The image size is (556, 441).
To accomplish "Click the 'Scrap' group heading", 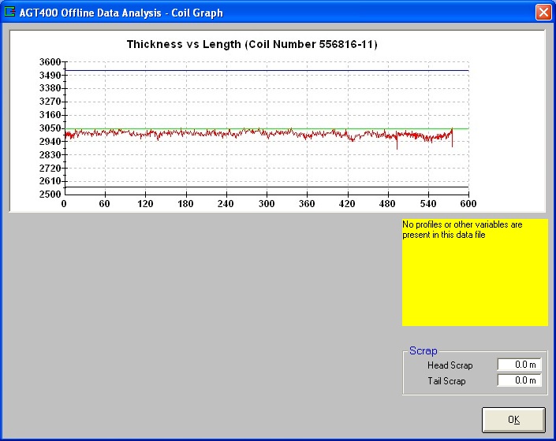I will (423, 350).
